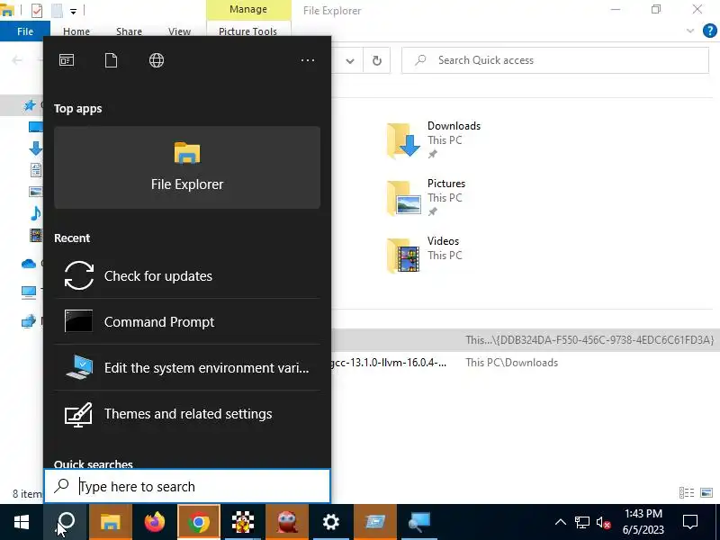Click the taskbar search circle icon
This screenshot has height=540, width=720.
point(66,522)
